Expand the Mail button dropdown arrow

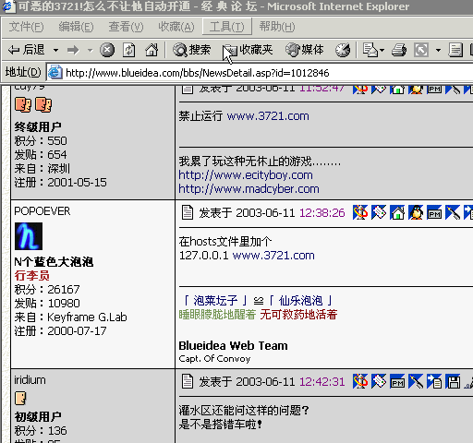point(382,50)
